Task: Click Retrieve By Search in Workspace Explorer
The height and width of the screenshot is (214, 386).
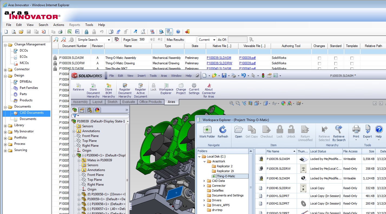Action: pos(339,133)
